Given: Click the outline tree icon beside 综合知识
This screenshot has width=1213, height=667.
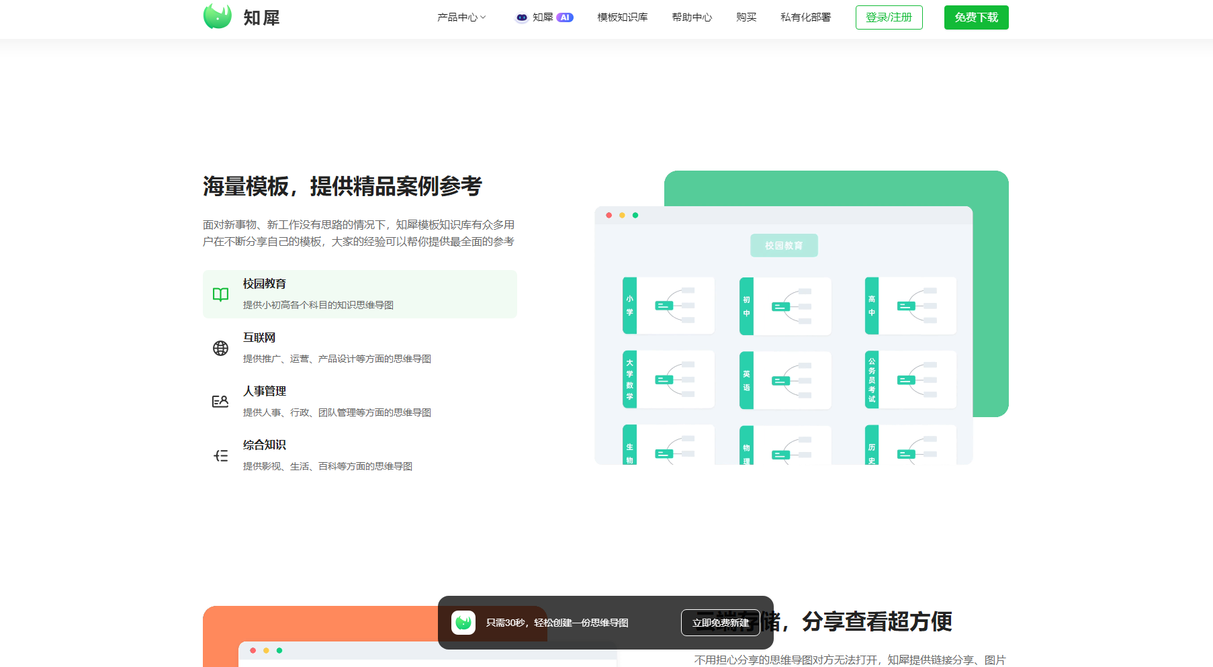Looking at the screenshot, I should click(x=220, y=455).
